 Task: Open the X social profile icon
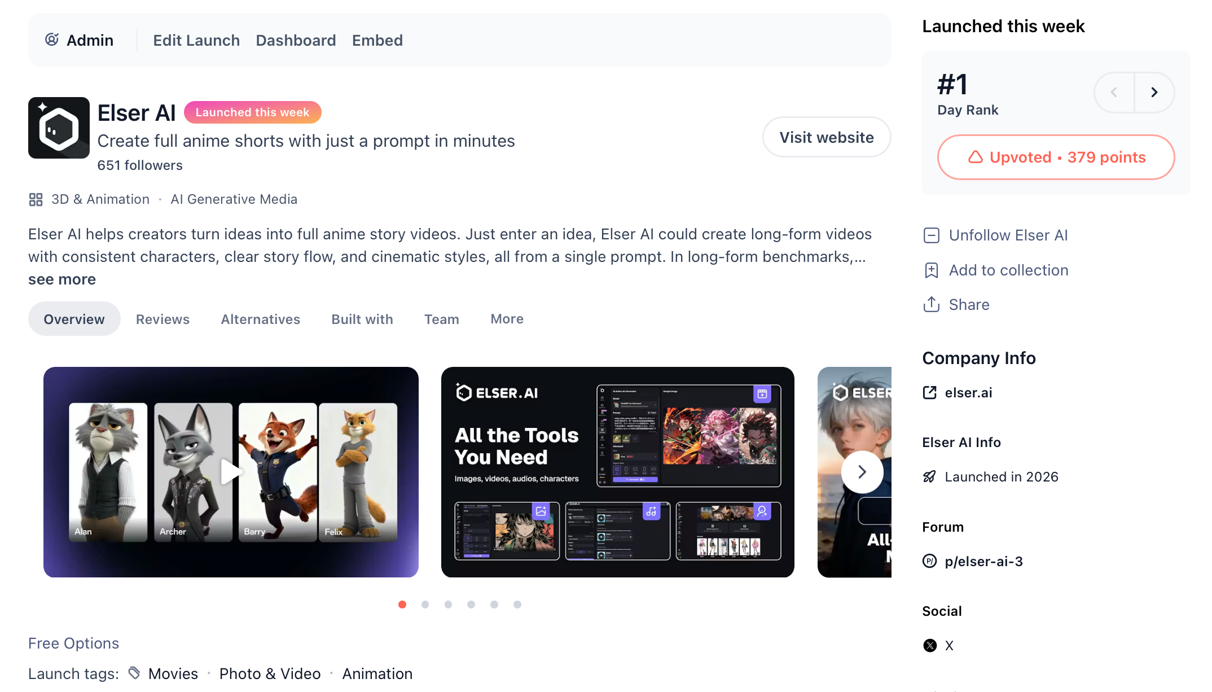coord(930,645)
